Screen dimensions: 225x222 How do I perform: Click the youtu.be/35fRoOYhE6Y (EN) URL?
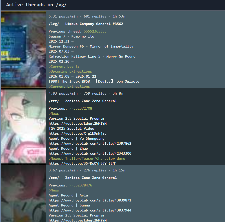click(83, 163)
